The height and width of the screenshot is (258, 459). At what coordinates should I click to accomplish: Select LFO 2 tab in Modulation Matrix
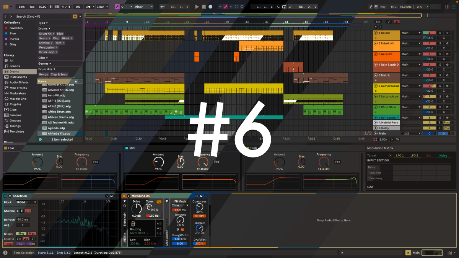tap(414, 156)
